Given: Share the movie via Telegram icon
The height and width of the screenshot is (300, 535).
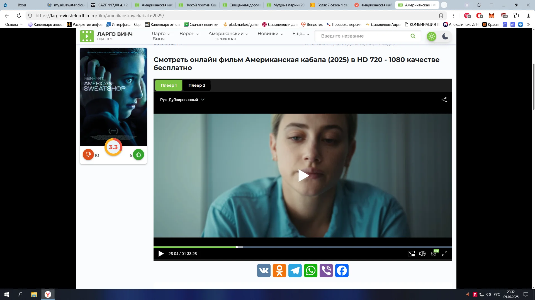Looking at the screenshot, I should click(x=295, y=271).
